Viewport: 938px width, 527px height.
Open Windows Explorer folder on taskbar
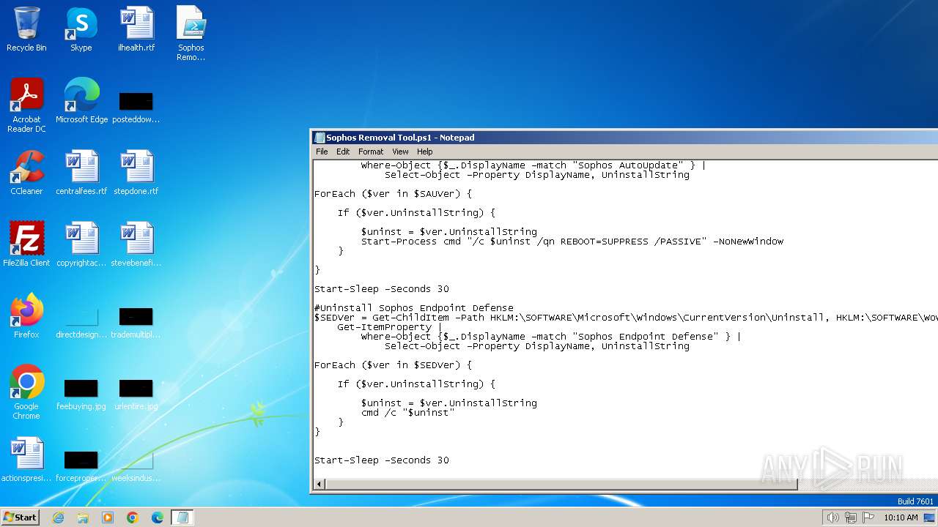(x=83, y=517)
